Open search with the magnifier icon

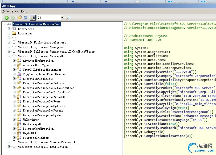pyautogui.click(x=68, y=18)
